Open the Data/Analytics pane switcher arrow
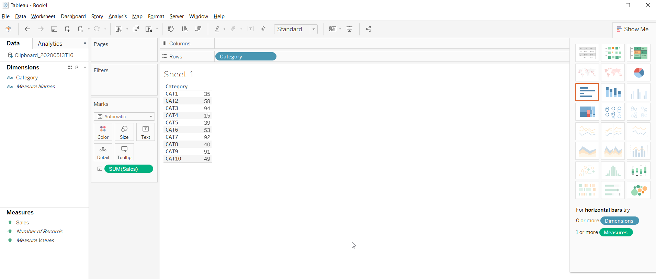The width and height of the screenshot is (656, 279). [x=85, y=43]
